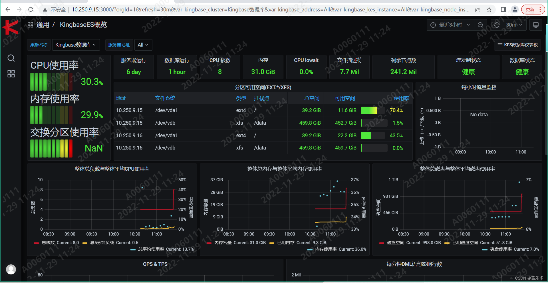The width and height of the screenshot is (548, 283).
Task: Sort table by 类型 column header
Action: point(241,98)
